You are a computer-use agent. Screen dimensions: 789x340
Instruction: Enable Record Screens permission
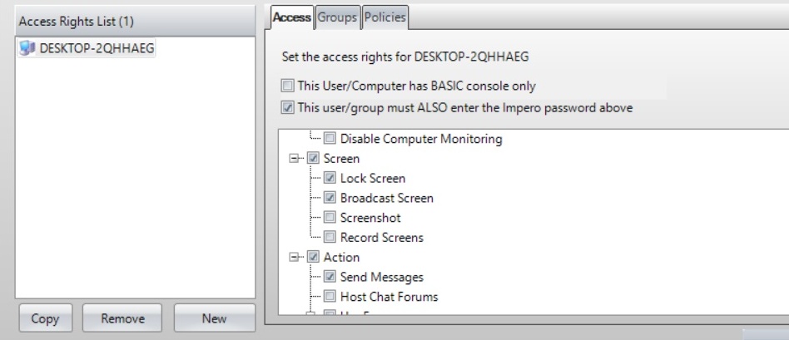[x=330, y=238]
